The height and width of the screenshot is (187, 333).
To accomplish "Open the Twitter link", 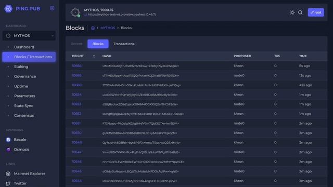I will pos(20,183).
